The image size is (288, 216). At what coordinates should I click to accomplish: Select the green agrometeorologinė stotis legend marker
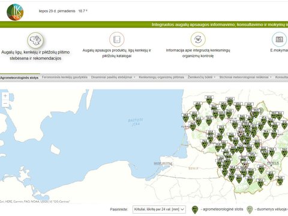(x=195, y=209)
